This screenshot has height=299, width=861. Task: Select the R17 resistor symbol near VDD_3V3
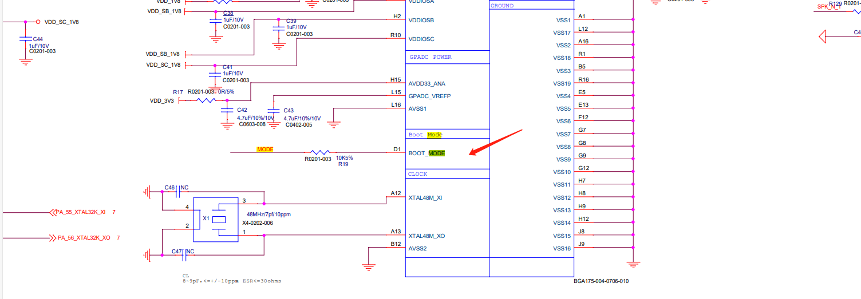coord(206,100)
